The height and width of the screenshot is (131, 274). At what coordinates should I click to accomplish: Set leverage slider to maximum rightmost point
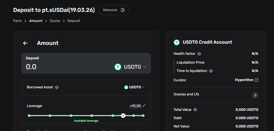tap(143, 116)
